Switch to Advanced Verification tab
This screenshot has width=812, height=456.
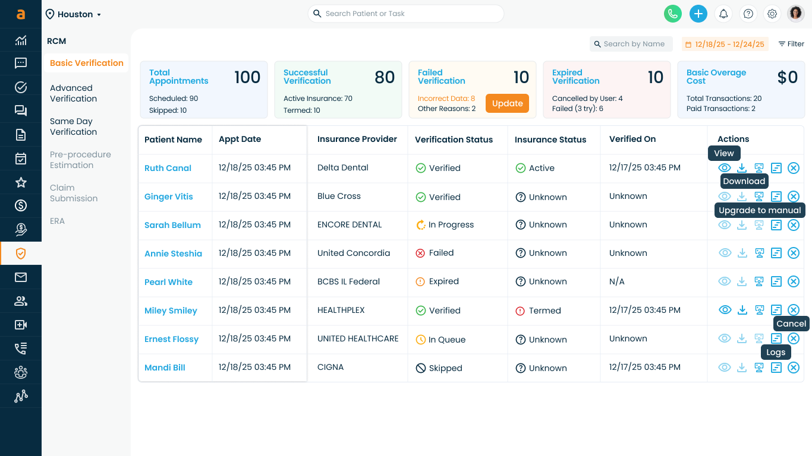[x=73, y=93]
